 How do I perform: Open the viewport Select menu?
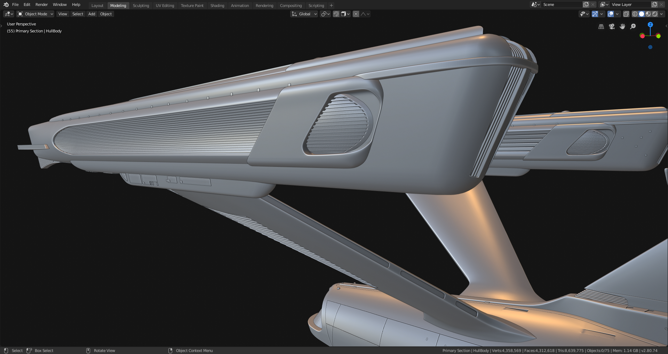tap(78, 14)
